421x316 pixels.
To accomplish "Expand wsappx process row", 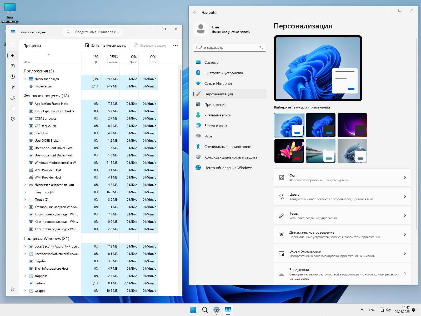I will click(25, 291).
